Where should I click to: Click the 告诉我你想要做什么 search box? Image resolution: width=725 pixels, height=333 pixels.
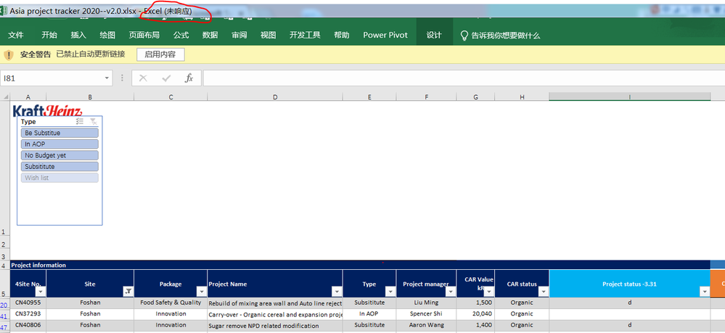tap(505, 36)
